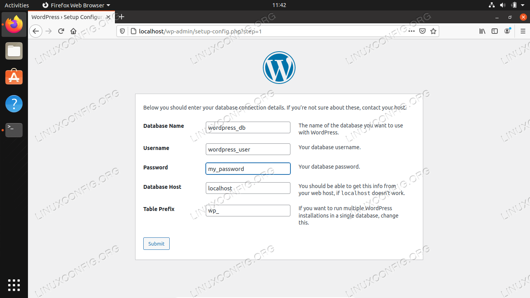Save the page to Pocket
530x298 pixels.
click(x=422, y=31)
